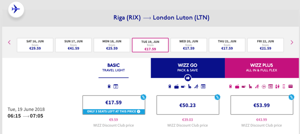Click the WIZZ GO 30-day calendar icon
Screen dimensions: 300x134
[203, 86]
